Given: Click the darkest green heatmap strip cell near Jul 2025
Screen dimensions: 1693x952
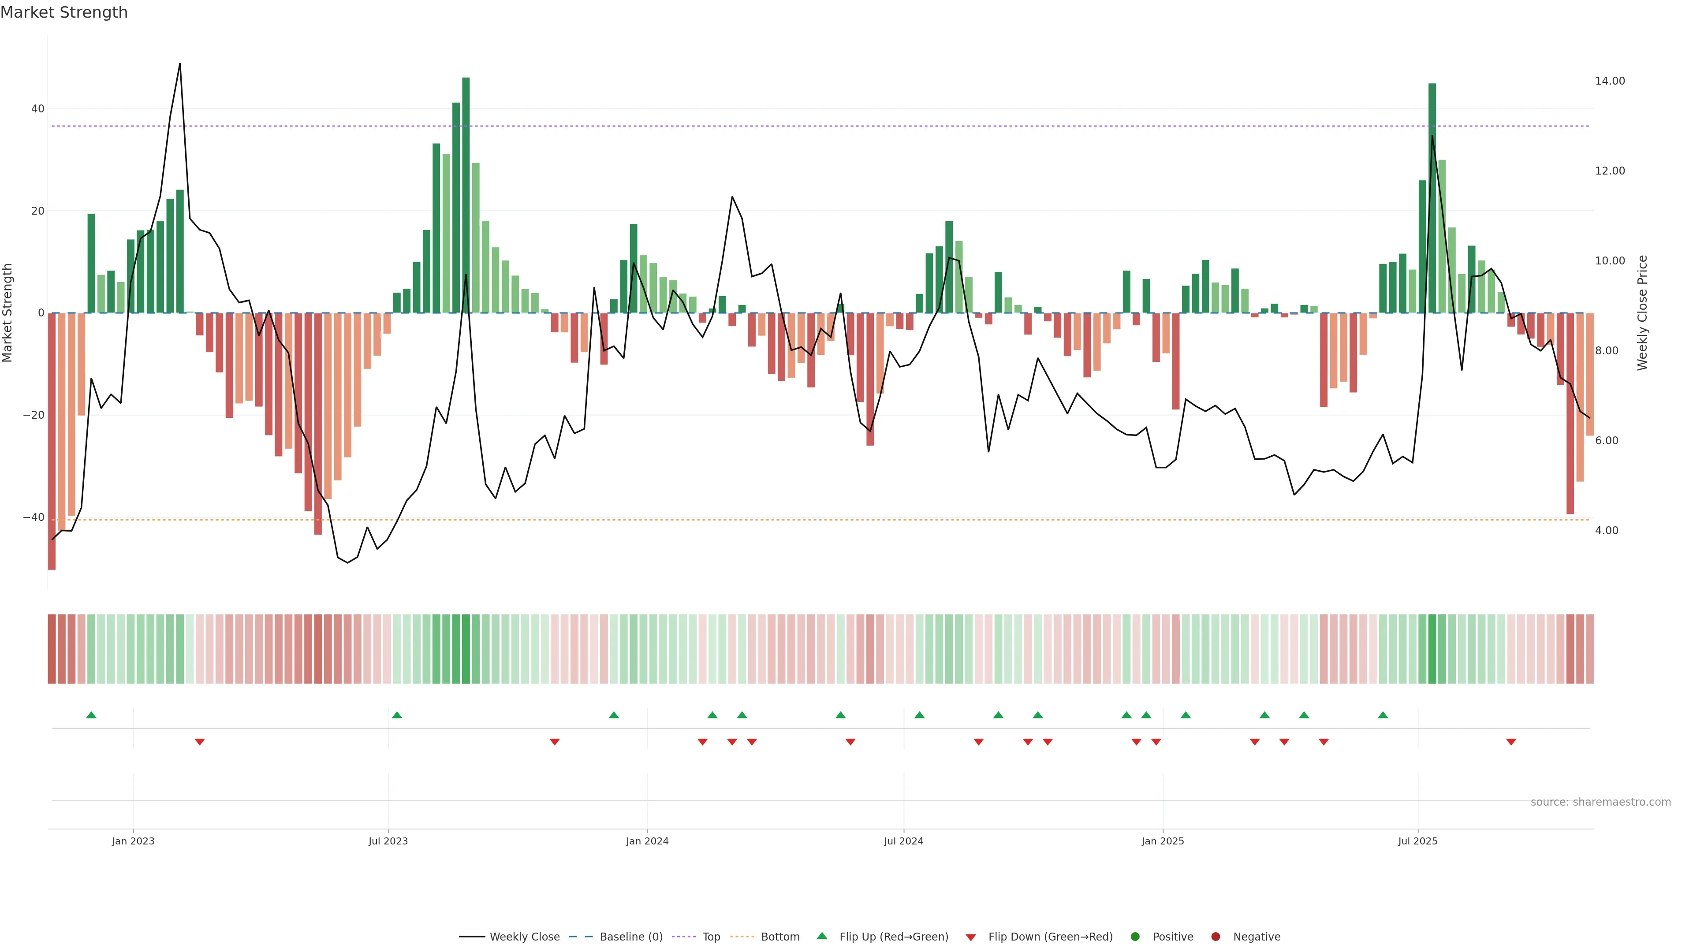Looking at the screenshot, I should point(1432,649).
